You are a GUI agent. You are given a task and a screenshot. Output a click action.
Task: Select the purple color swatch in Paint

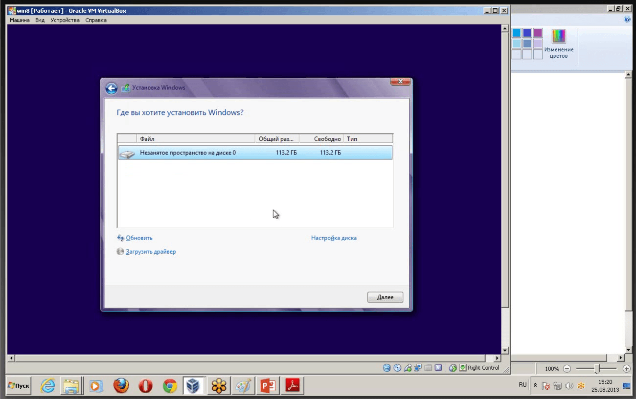coord(538,33)
